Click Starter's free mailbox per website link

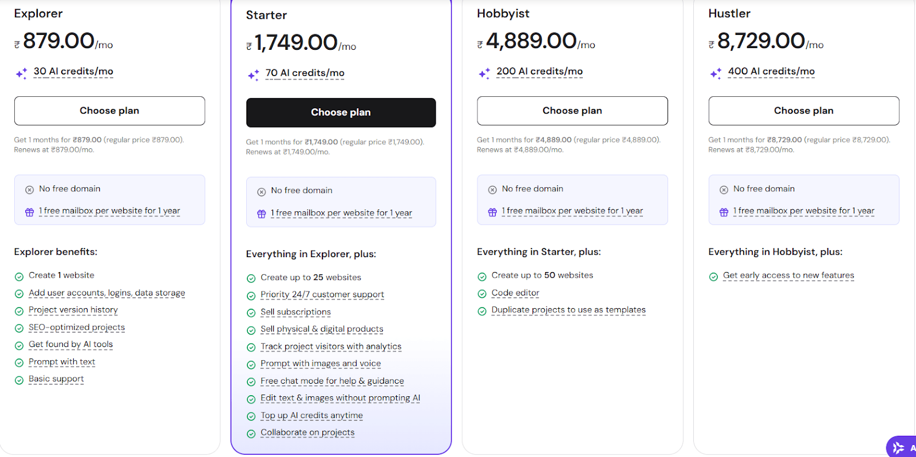pyautogui.click(x=341, y=213)
